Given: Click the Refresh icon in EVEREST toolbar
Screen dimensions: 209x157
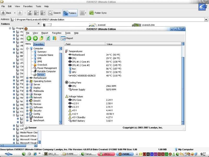Looking at the screenshot, I should click(x=48, y=38).
